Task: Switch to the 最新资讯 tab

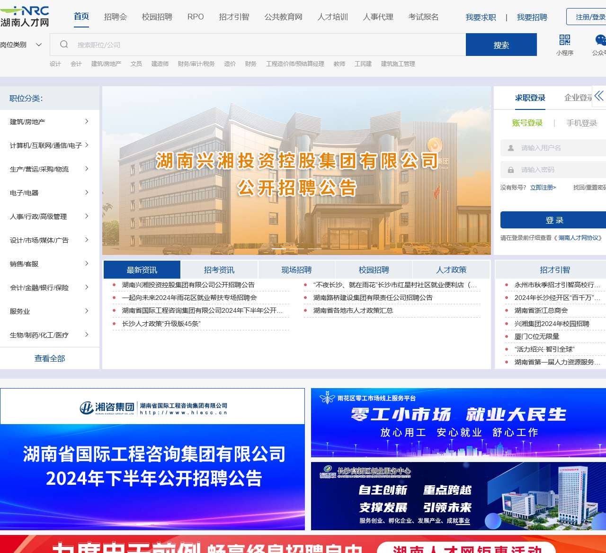Action: coord(142,270)
